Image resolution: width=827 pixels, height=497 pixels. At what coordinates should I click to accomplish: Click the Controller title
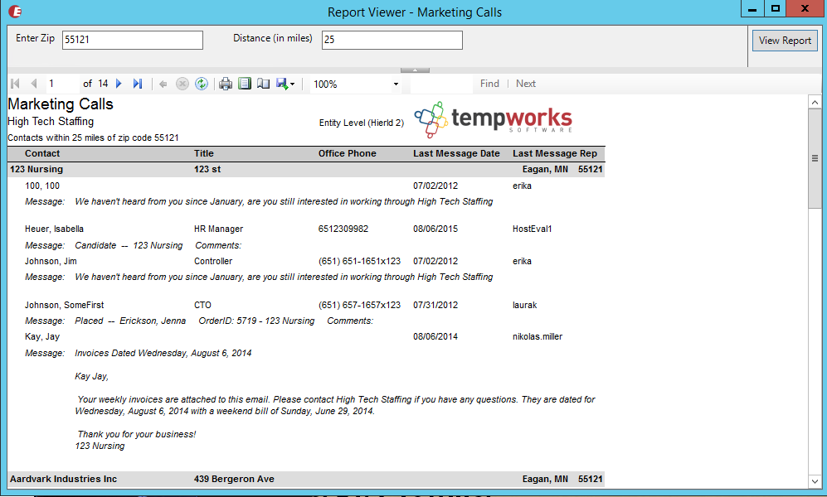(213, 261)
